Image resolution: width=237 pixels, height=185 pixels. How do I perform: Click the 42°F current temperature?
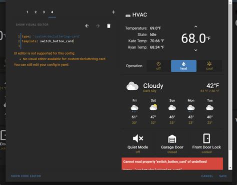(213, 86)
